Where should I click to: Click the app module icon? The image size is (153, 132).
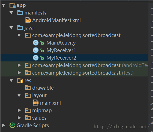13,5
